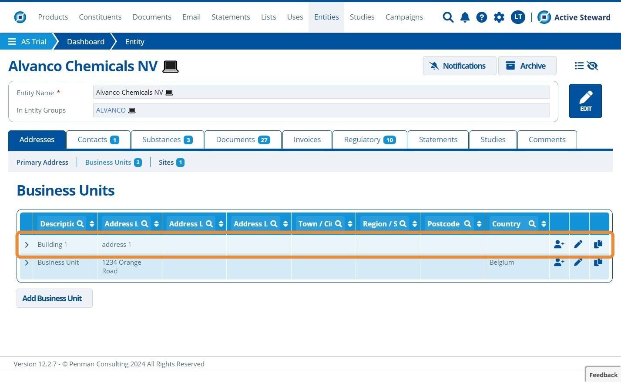The height and width of the screenshot is (382, 621).
Task: Click the blue EDIT button
Action: [x=585, y=101]
